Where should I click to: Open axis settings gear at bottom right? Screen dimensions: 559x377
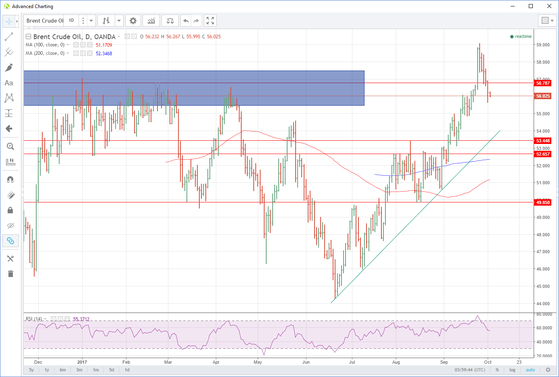[548, 370]
